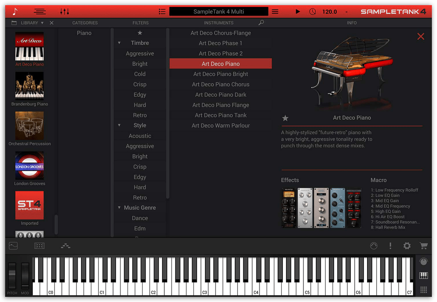The width and height of the screenshot is (437, 302).
Task: Open the London Grooves library
Action: click(x=29, y=165)
